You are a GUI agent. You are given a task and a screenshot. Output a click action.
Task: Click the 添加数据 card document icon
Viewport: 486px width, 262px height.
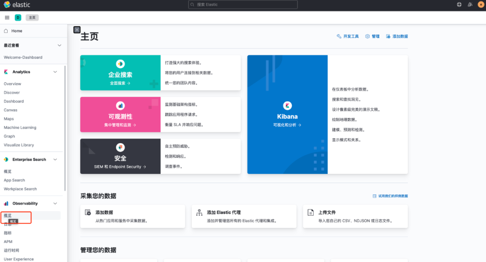click(88, 212)
